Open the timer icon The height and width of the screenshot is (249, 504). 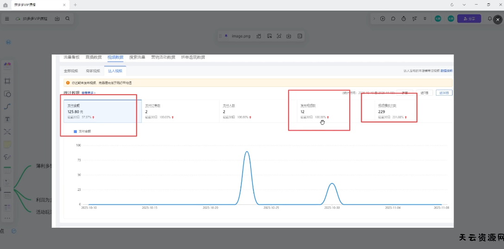(404, 19)
